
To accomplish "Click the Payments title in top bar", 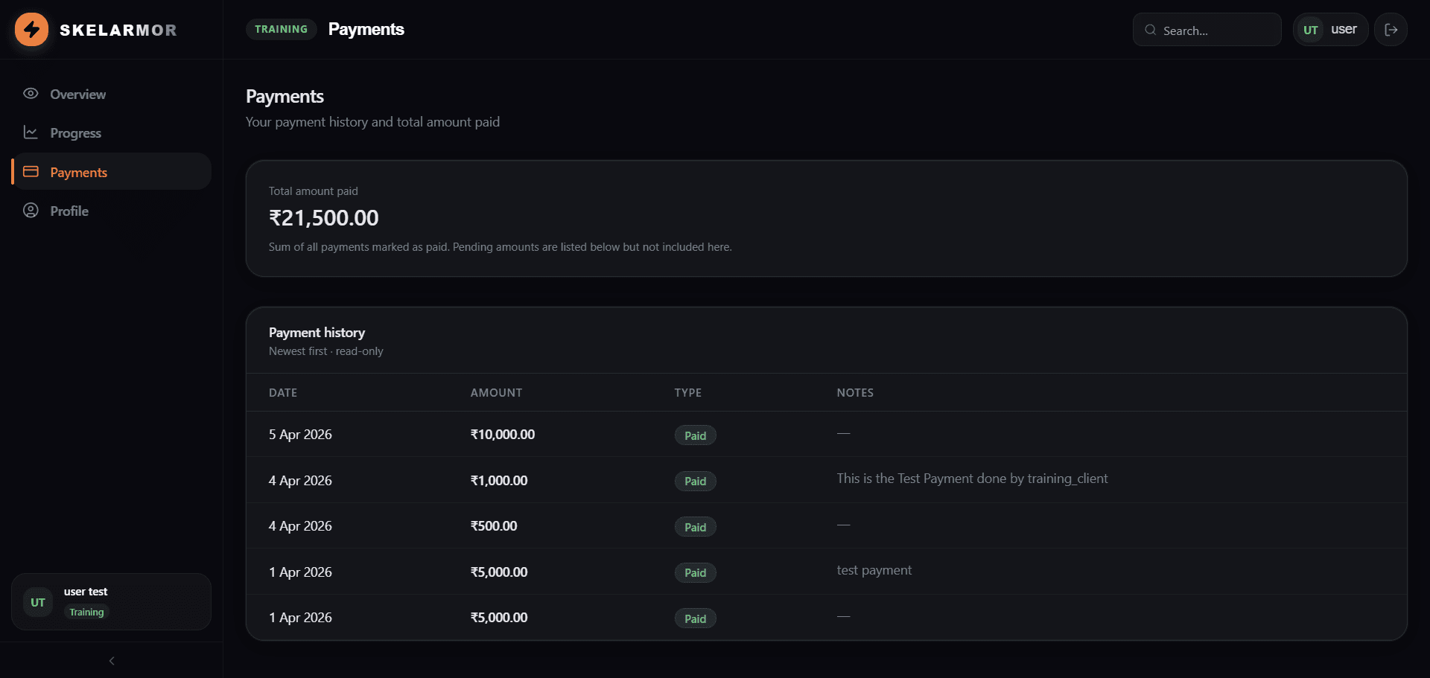I will click(366, 29).
